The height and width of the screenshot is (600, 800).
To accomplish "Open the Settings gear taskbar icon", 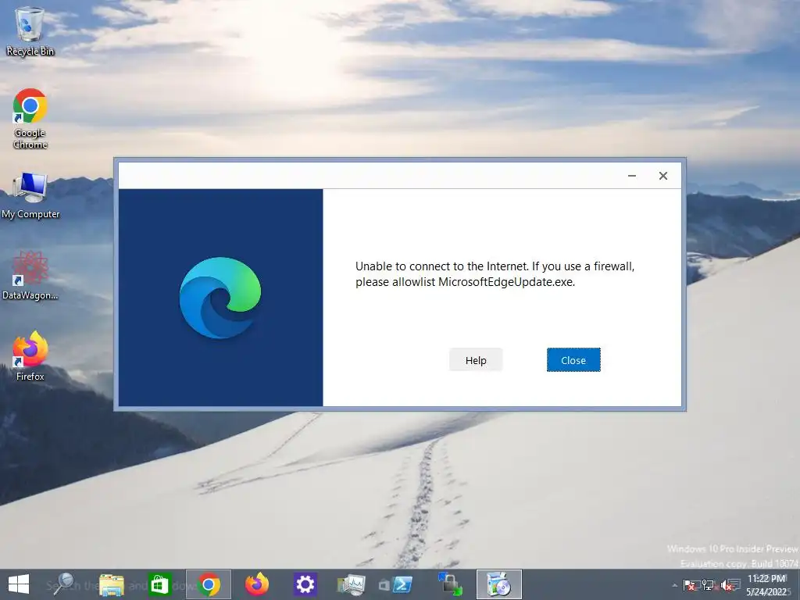I will 305,584.
